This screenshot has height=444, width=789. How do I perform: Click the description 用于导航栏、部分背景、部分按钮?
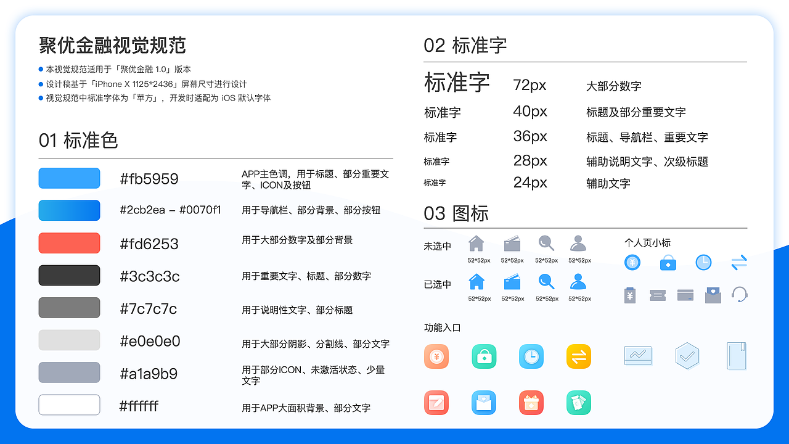pos(311,210)
